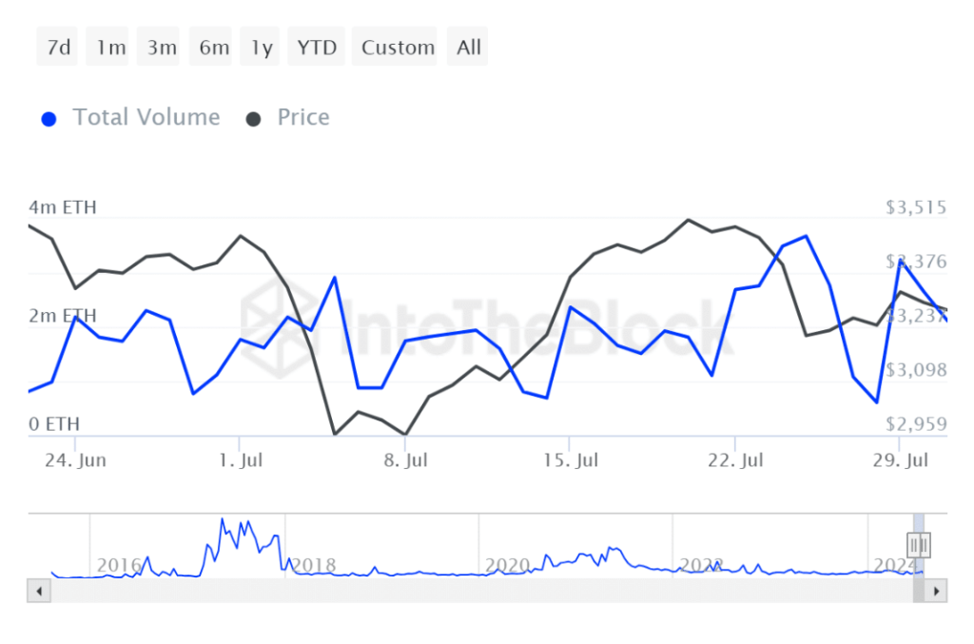The image size is (974, 644).
Task: Click the navigator range handle grip
Action: tap(919, 544)
